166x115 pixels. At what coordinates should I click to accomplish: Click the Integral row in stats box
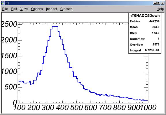[145, 50]
